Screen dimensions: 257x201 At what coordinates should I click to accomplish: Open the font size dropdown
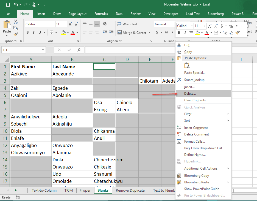tap(65, 24)
